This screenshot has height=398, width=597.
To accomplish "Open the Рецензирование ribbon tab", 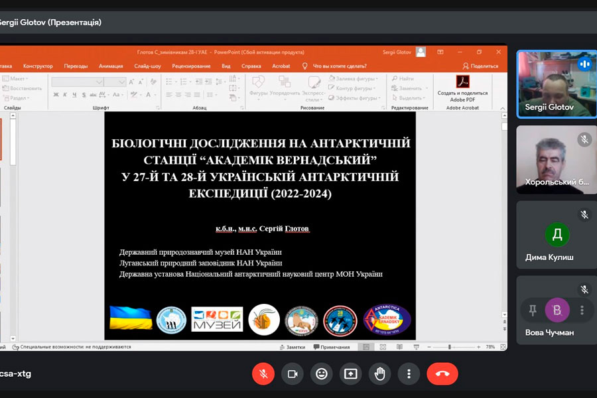I will click(x=191, y=66).
